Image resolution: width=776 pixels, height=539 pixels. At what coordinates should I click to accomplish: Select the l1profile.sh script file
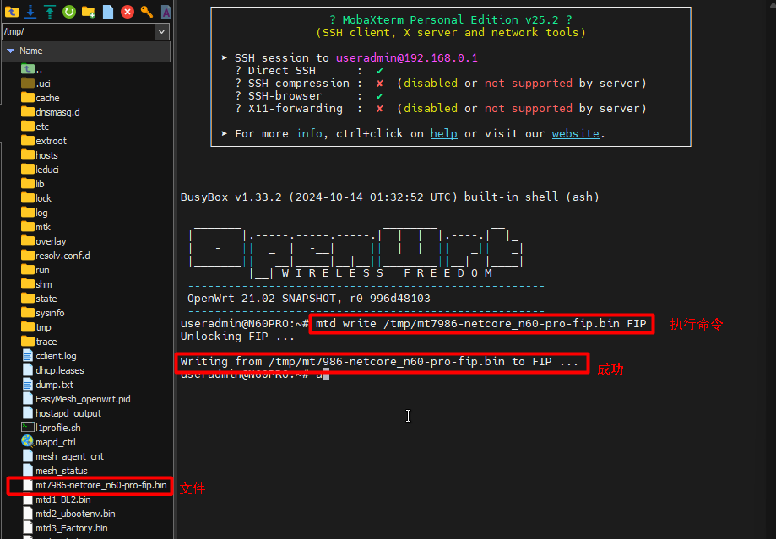click(x=57, y=428)
